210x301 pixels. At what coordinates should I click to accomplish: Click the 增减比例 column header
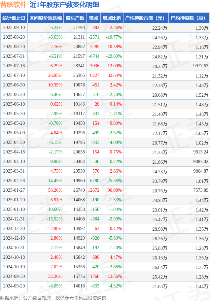(x=112, y=18)
